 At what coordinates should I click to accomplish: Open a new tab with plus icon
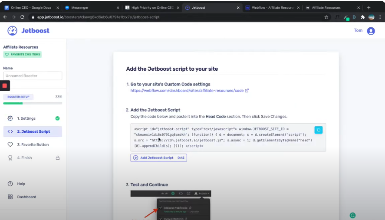pos(369,8)
